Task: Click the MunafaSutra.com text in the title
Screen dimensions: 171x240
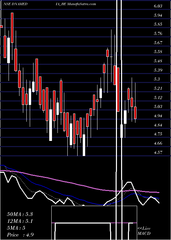Action: [82, 4]
